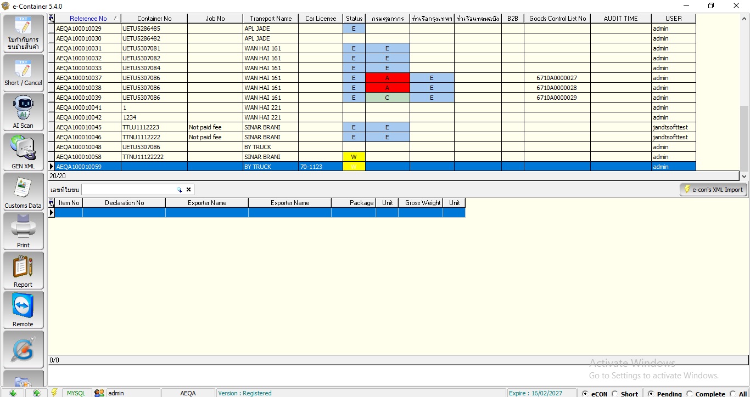750x397 pixels.
Task: Open the top grid column chooser icon
Action: 52,19
